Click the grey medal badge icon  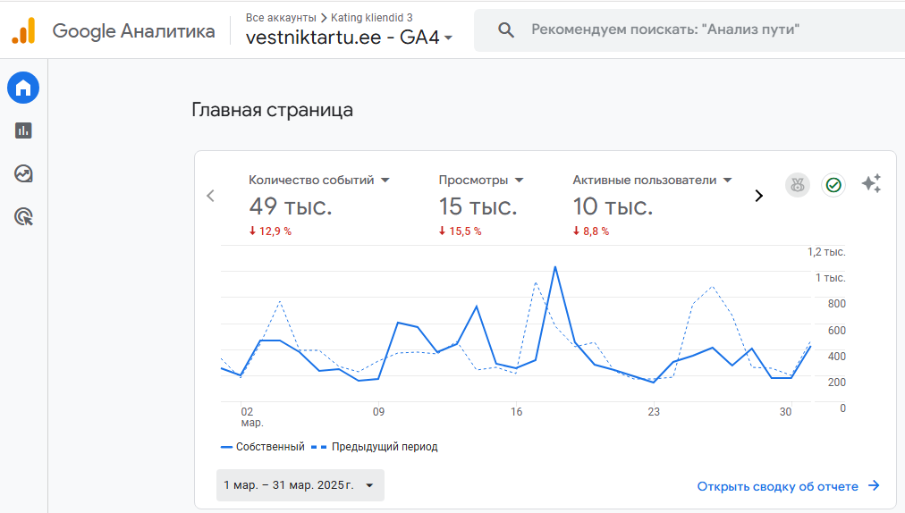coord(798,185)
